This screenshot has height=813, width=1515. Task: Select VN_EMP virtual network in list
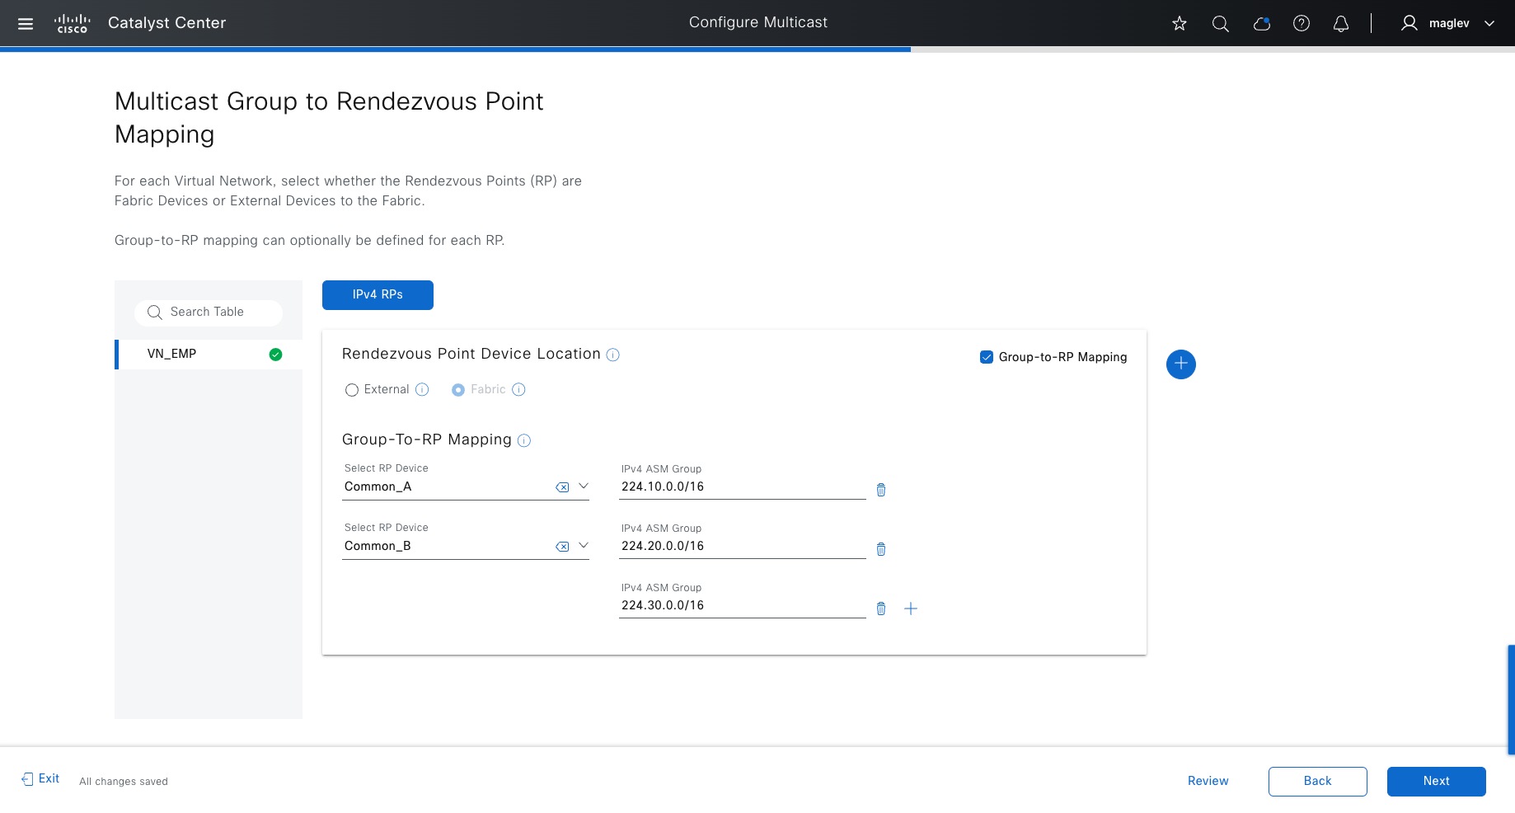[172, 354]
